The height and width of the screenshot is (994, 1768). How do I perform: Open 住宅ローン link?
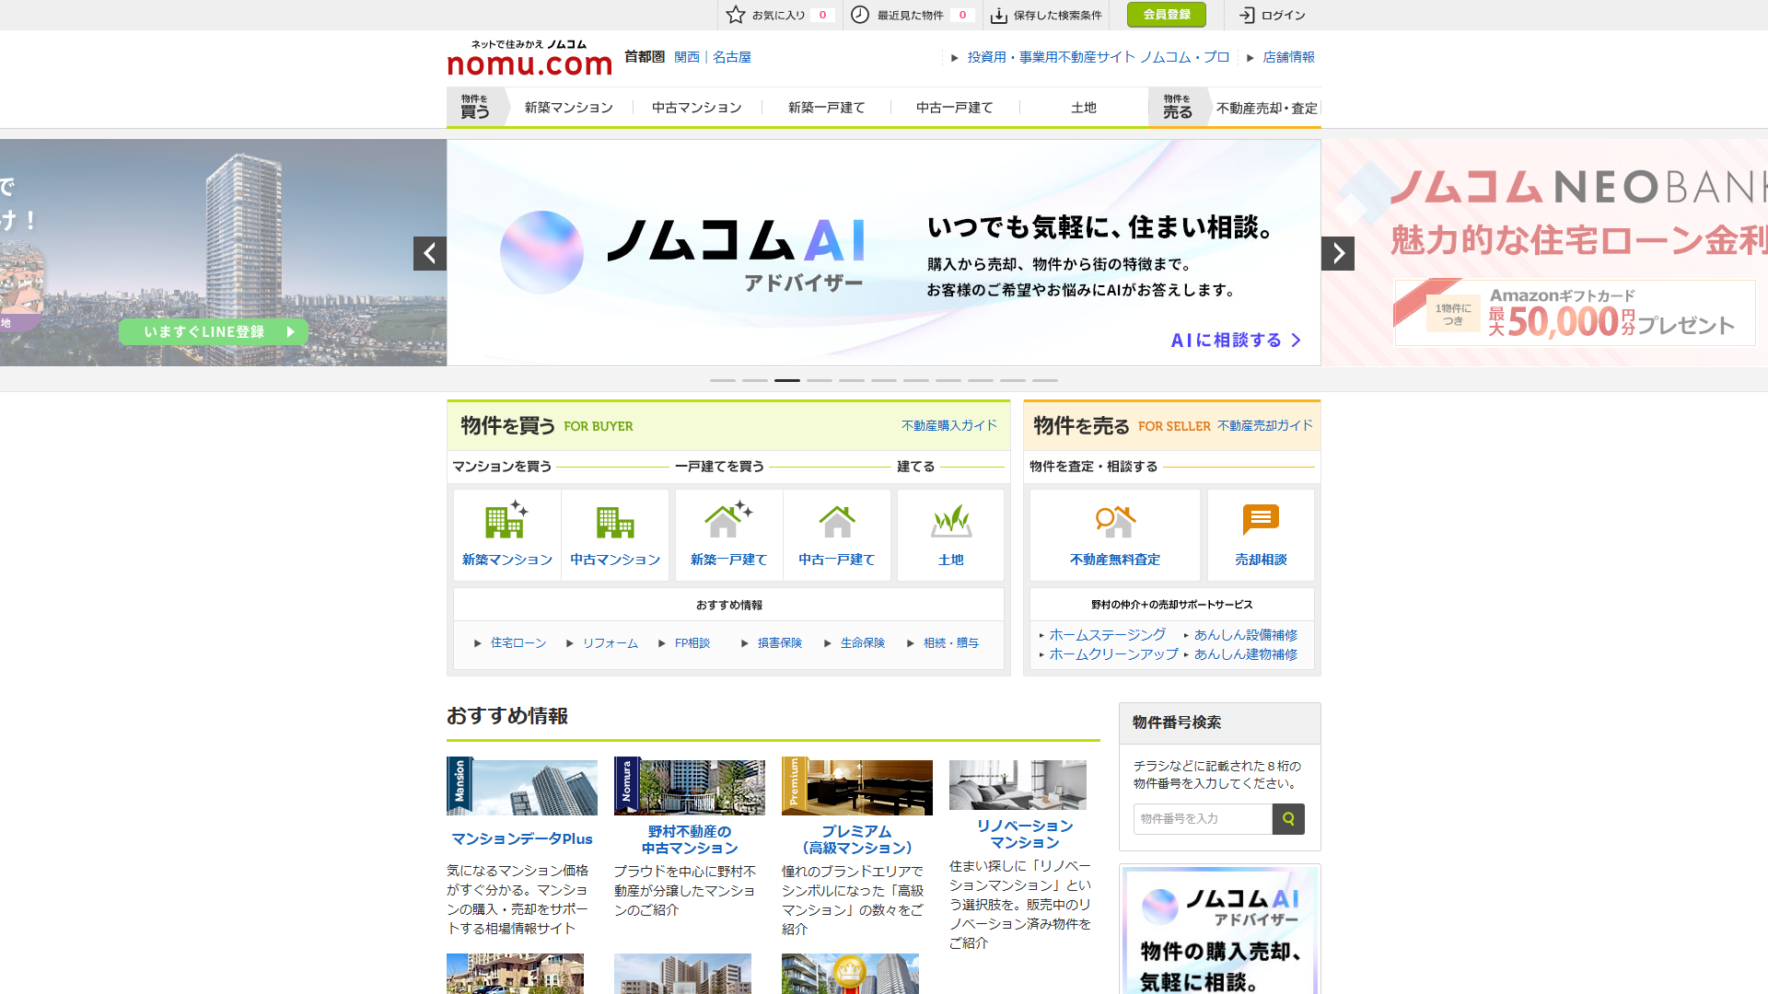coord(518,643)
